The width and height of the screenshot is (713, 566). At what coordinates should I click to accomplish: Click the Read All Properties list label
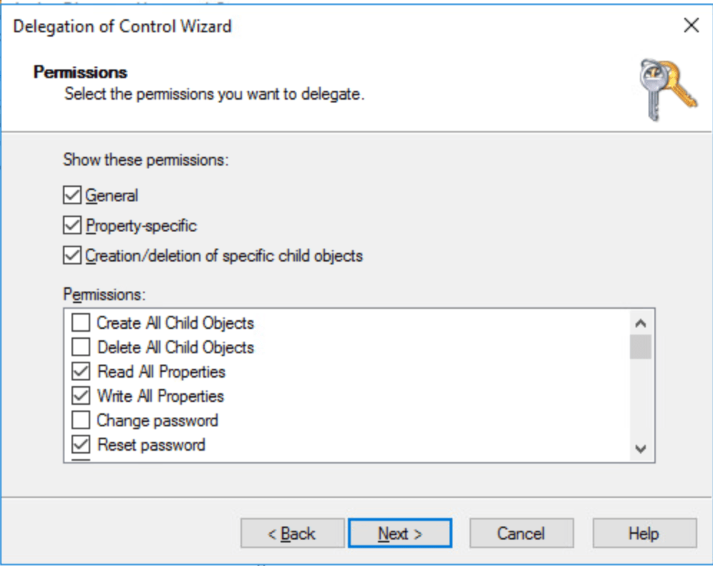coord(161,372)
